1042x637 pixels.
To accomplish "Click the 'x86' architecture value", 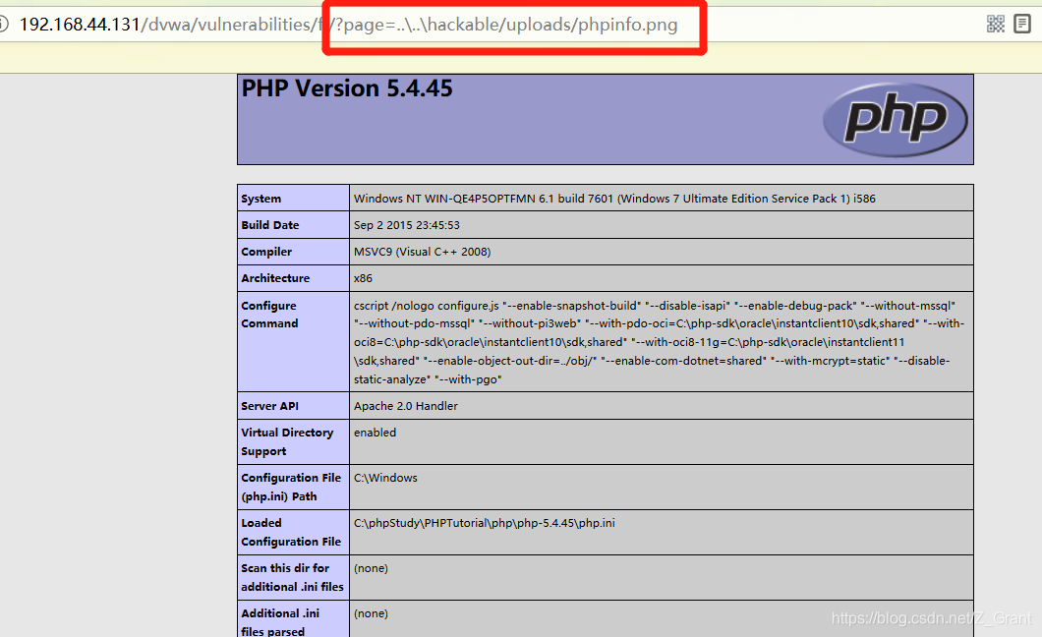I will pos(363,278).
